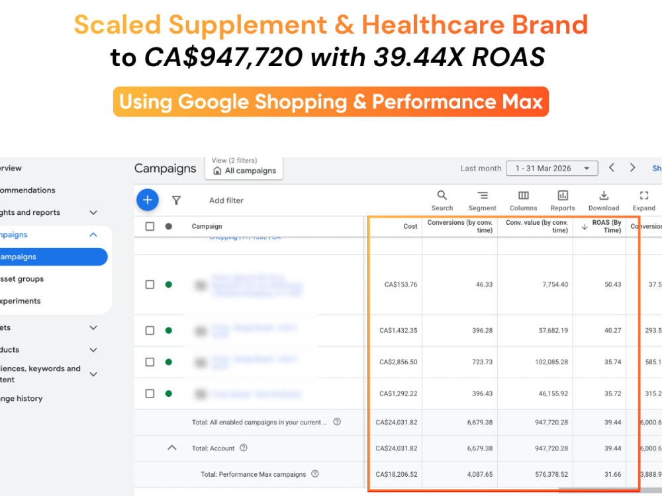Click the Last month label
This screenshot has height=496, width=662.
pos(481,168)
